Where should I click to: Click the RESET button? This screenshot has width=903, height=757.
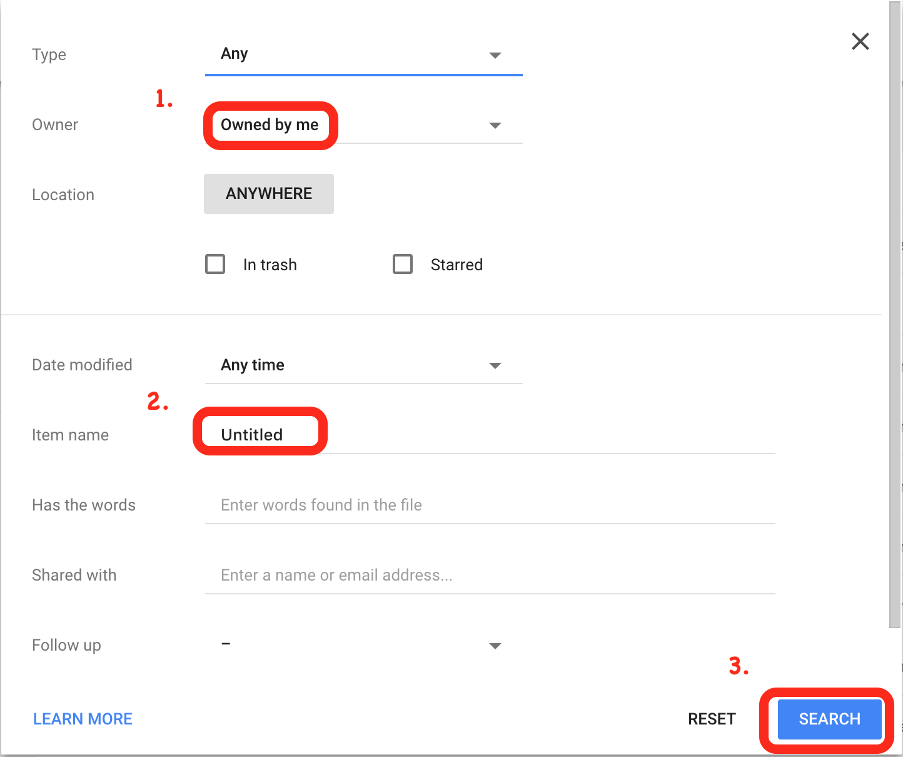tap(712, 719)
